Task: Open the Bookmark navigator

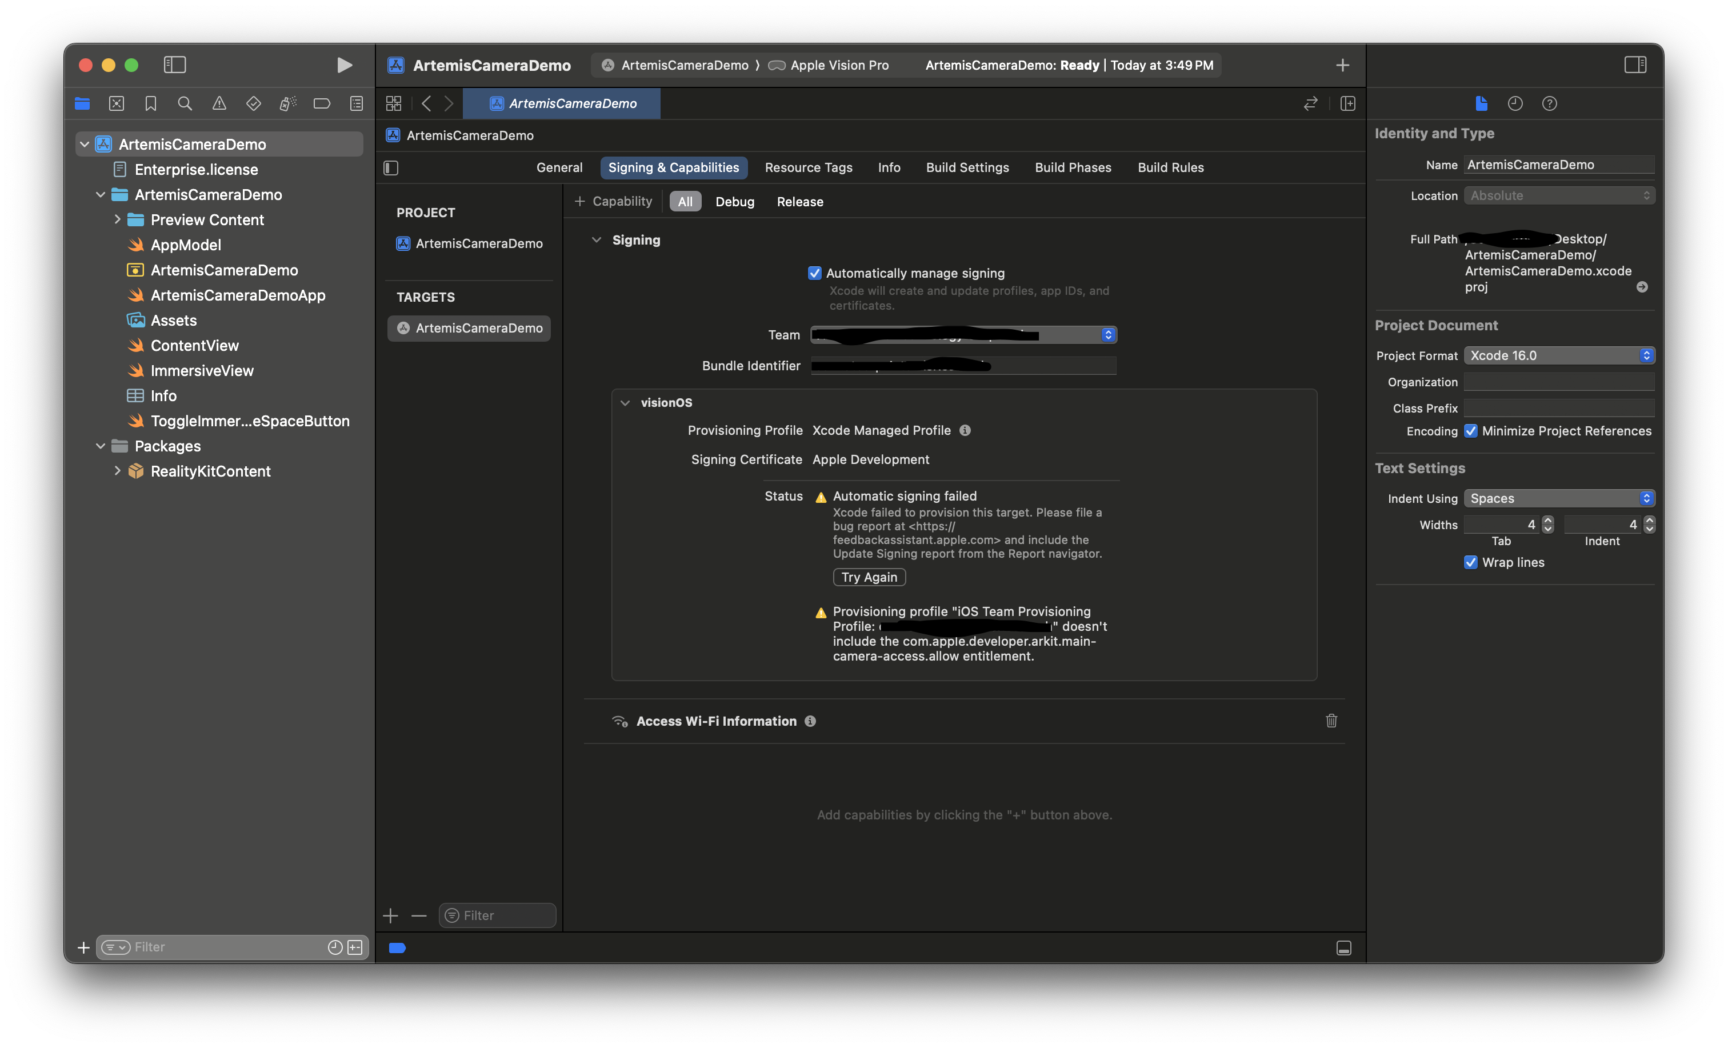Action: [151, 104]
